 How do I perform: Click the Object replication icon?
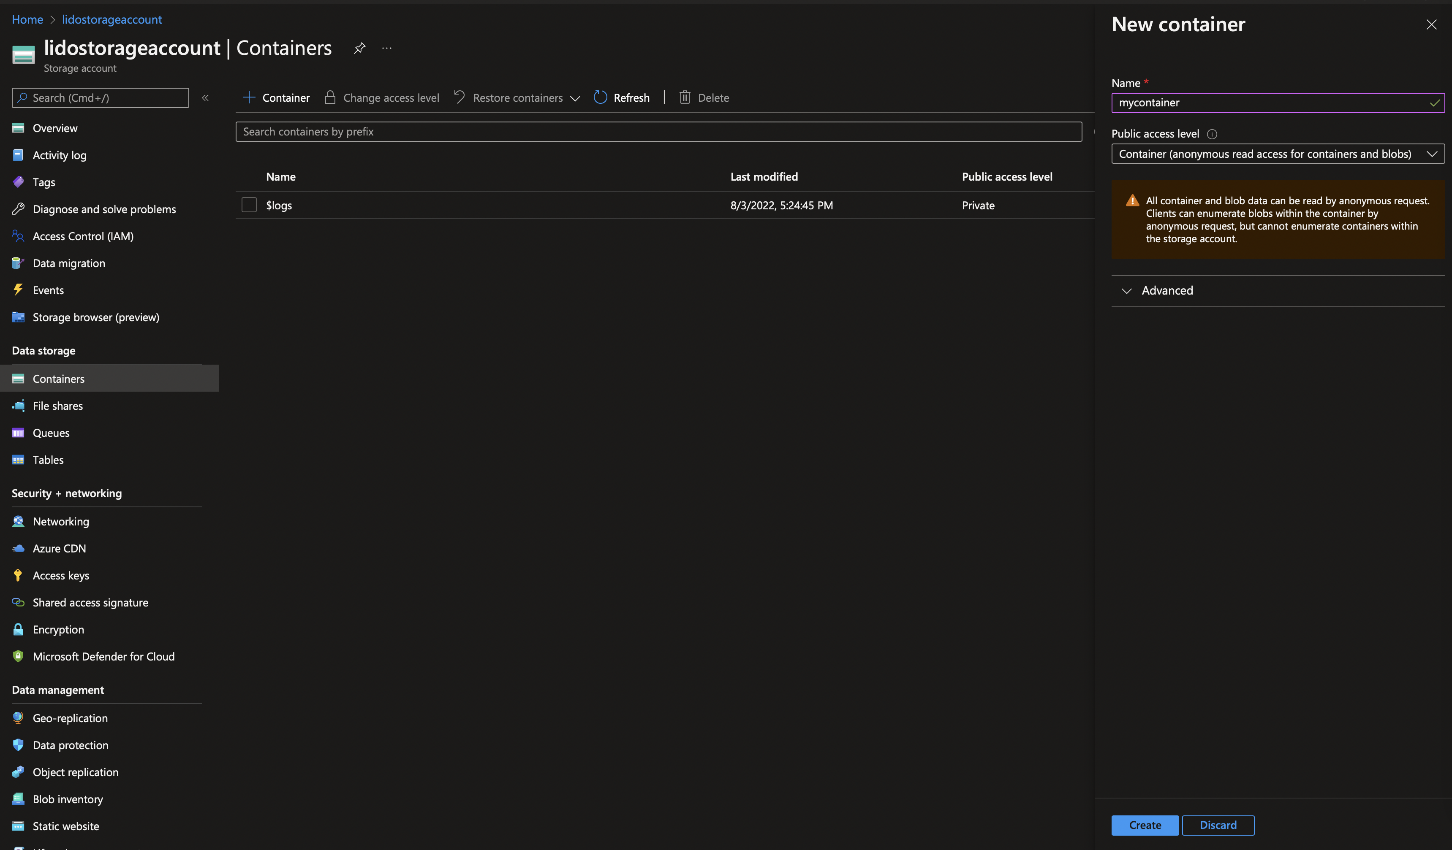click(x=18, y=771)
